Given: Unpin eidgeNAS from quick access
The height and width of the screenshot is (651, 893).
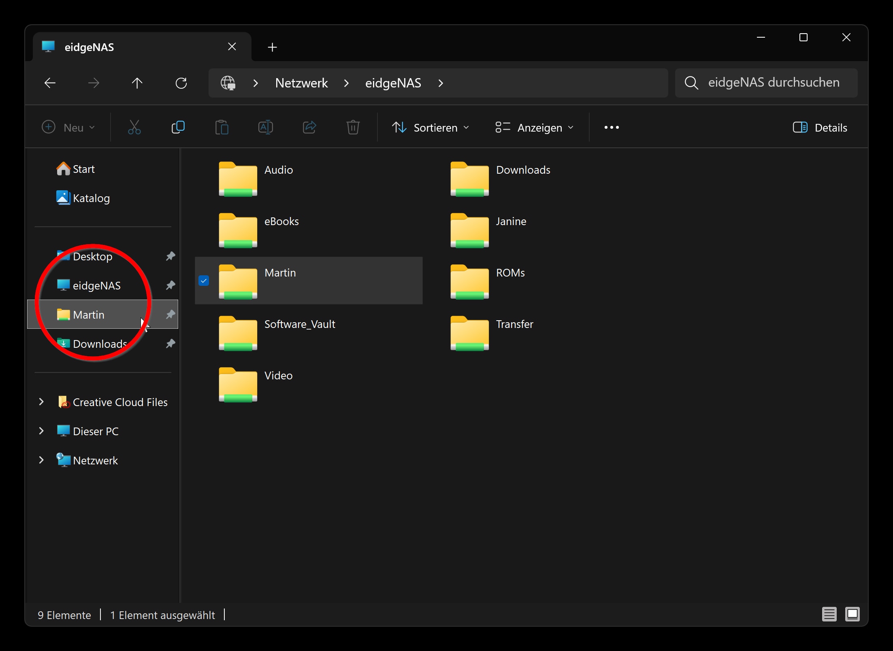Looking at the screenshot, I should click(x=171, y=285).
